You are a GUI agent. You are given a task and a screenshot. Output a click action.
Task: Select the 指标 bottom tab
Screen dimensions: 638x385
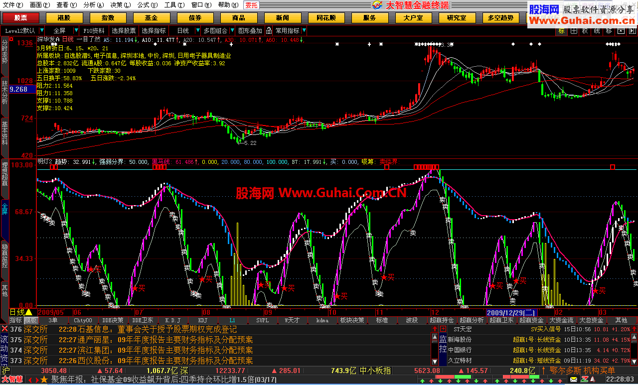15,320
